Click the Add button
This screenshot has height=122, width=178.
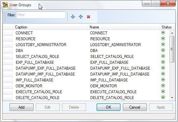21,107
